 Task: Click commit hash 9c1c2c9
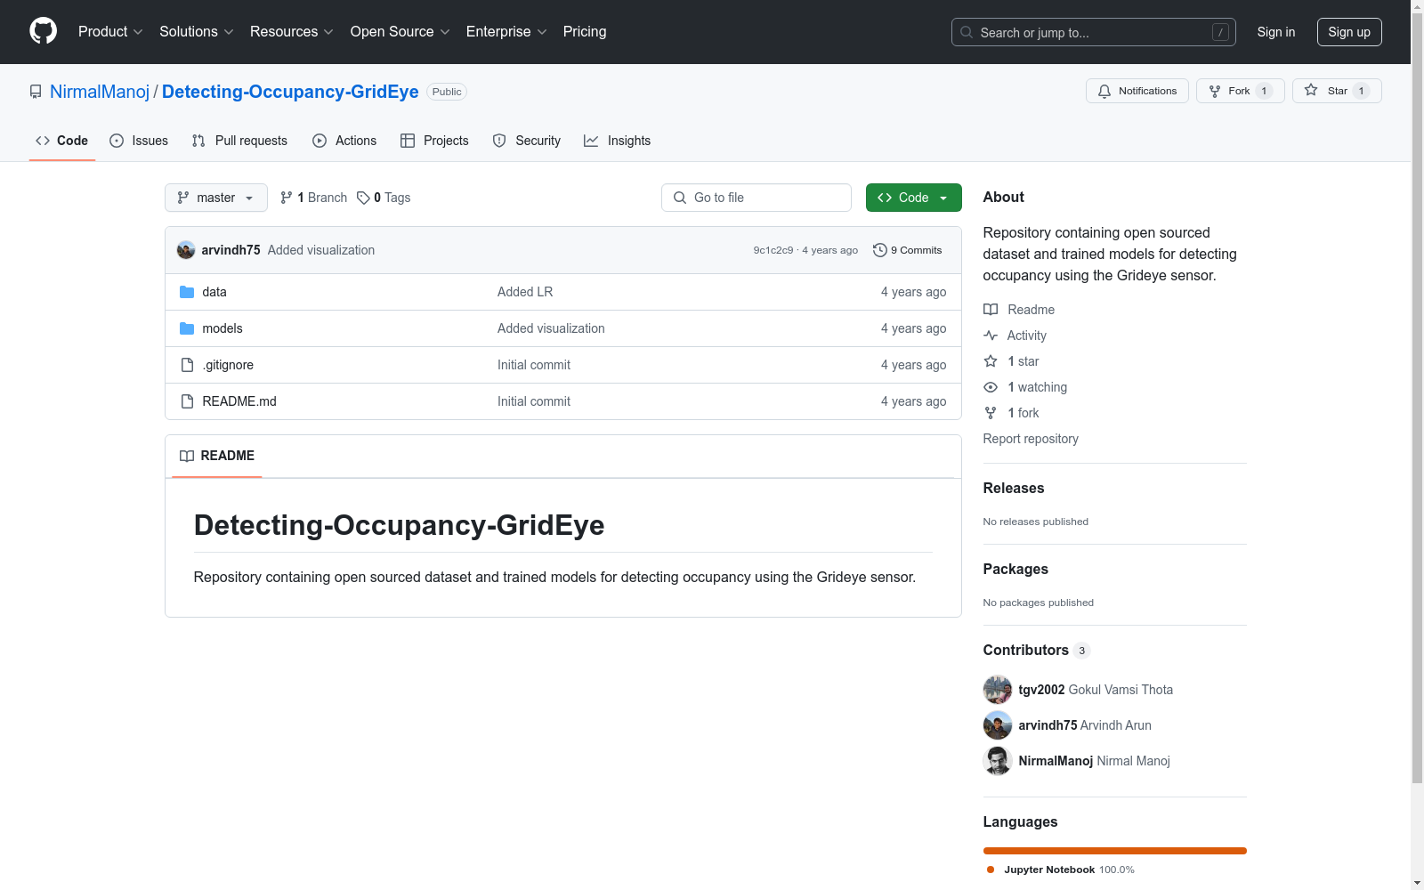(x=773, y=250)
